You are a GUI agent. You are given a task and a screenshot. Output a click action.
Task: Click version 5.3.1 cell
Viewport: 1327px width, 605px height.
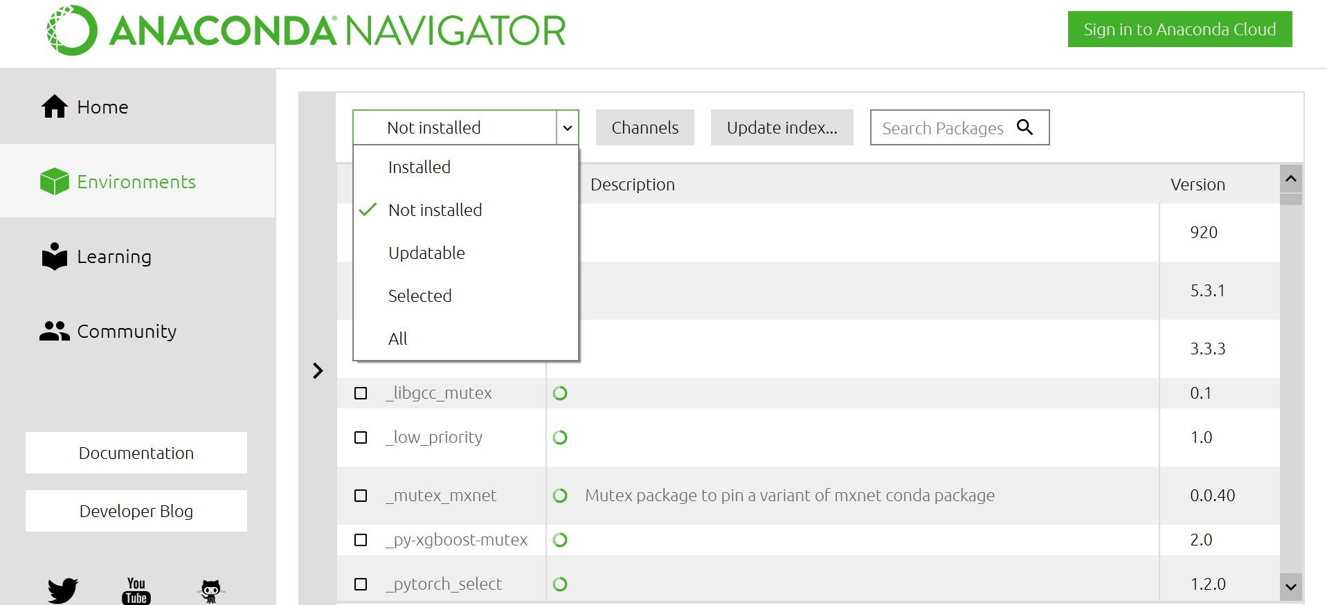pyautogui.click(x=1208, y=291)
